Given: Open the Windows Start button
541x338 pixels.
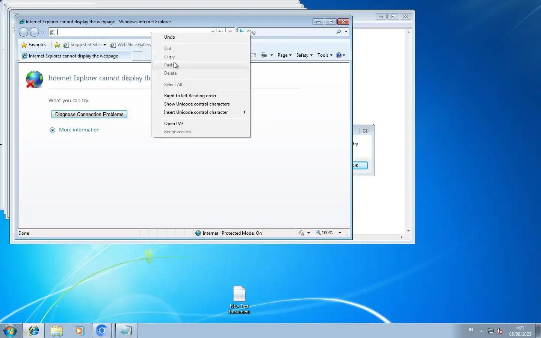Looking at the screenshot, I should pyautogui.click(x=10, y=331).
